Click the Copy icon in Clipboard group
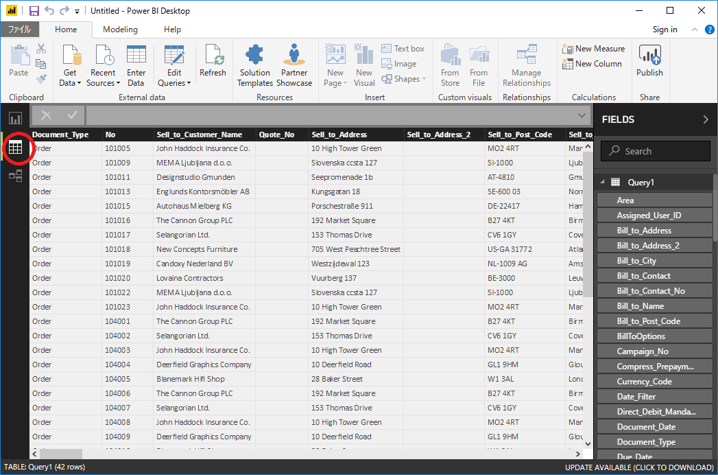 pyautogui.click(x=41, y=64)
